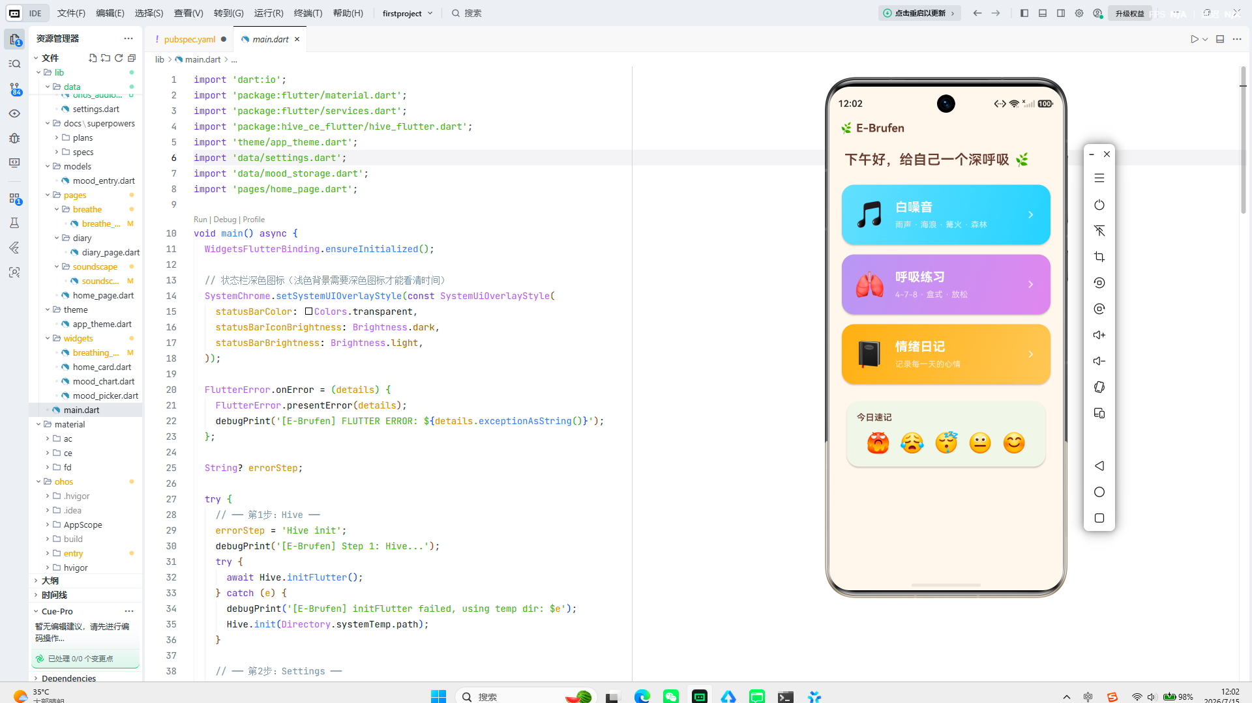The height and width of the screenshot is (703, 1252).
Task: Collapse all folders in the explorer
Action: click(132, 58)
